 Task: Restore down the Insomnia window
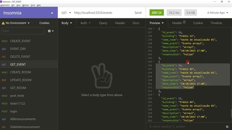[221, 1]
